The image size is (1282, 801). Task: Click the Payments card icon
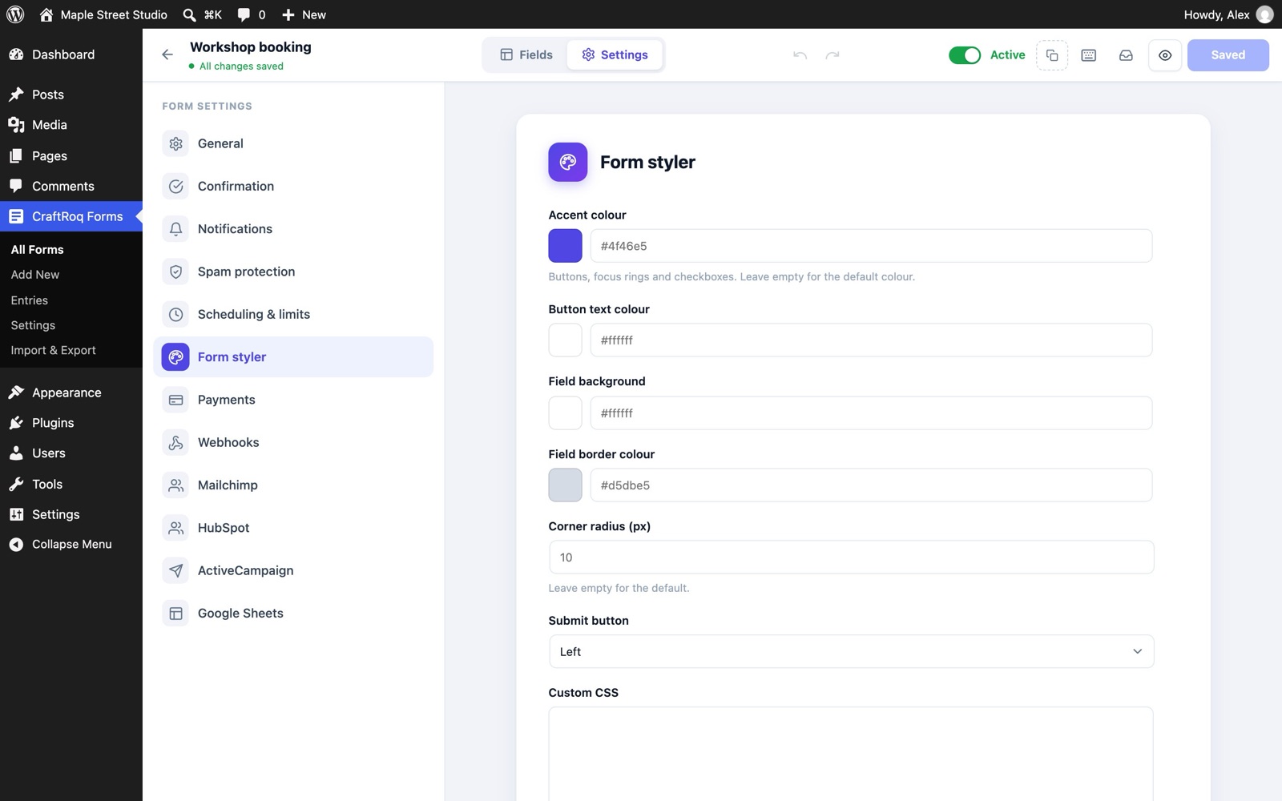tap(175, 400)
